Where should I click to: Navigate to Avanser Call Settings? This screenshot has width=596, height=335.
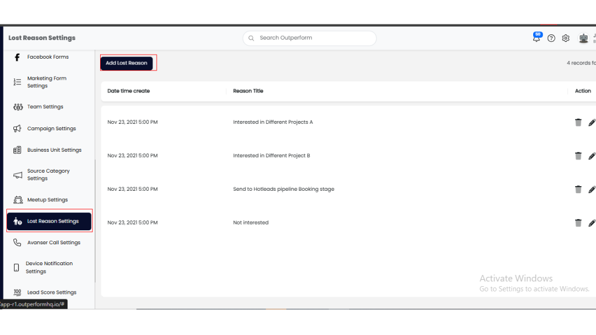pos(54,243)
